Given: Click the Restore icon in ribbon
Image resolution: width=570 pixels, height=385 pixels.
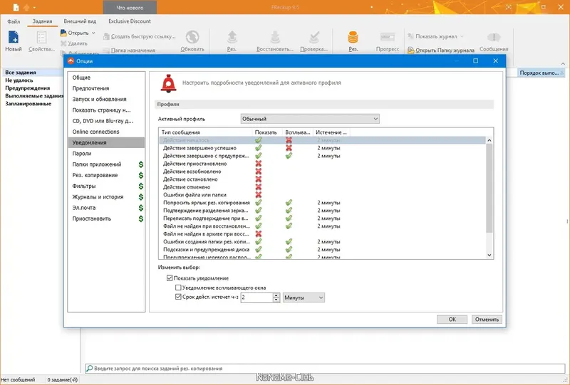Looking at the screenshot, I should click(275, 37).
